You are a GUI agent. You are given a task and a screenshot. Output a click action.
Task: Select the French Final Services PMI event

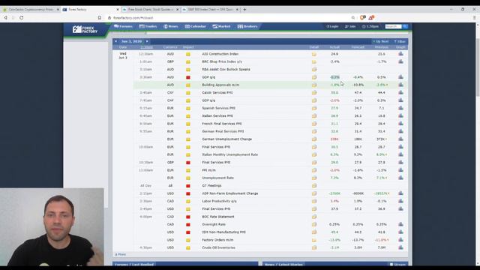tap(222, 124)
